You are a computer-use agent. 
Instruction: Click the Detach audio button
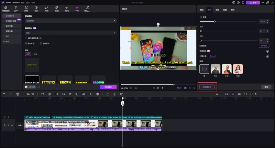264,46
